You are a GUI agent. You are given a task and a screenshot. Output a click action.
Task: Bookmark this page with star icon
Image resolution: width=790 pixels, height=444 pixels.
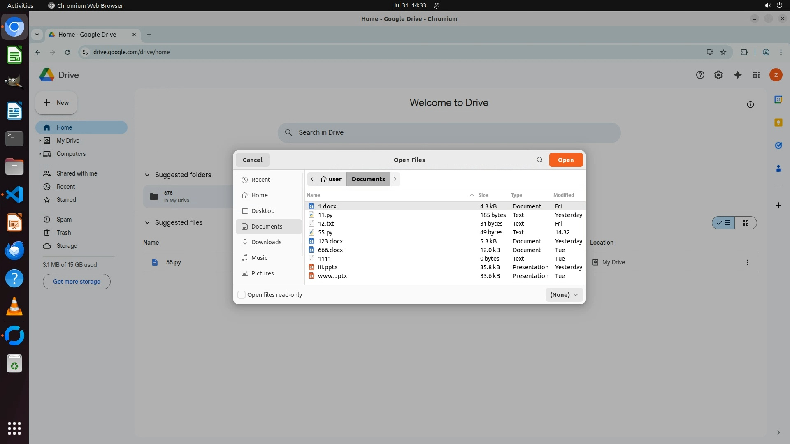coord(723,52)
